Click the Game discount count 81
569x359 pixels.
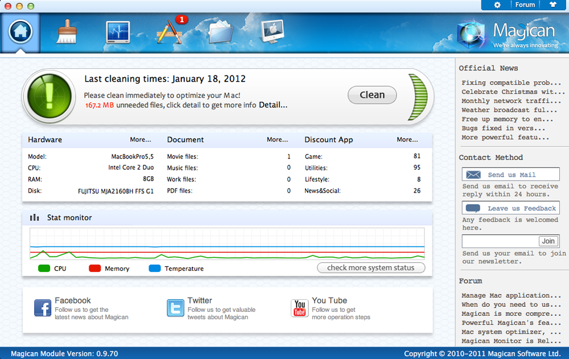(417, 156)
